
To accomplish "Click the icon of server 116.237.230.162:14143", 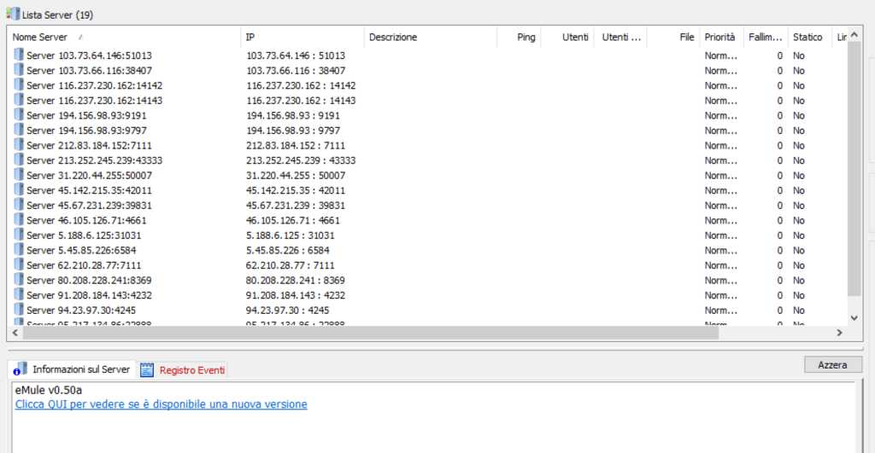I will (x=19, y=101).
